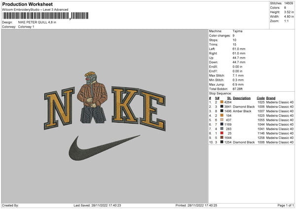Click the Height value '3.52 in'

pos(289,12)
